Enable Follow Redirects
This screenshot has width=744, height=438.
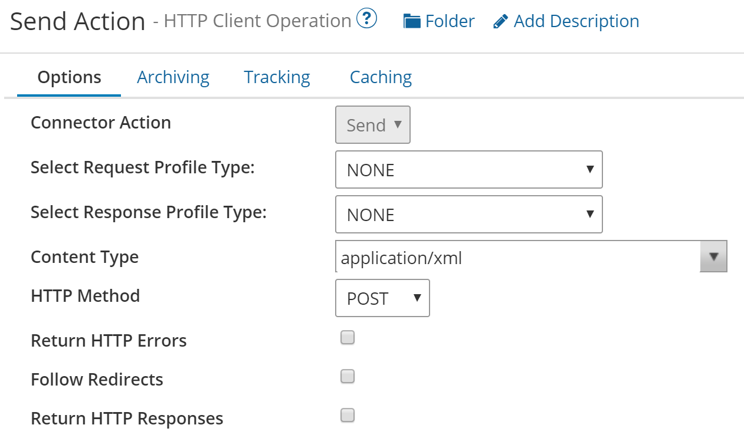[348, 376]
